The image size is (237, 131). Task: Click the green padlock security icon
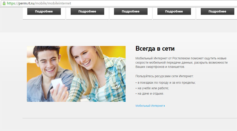pyautogui.click(x=4, y=3)
